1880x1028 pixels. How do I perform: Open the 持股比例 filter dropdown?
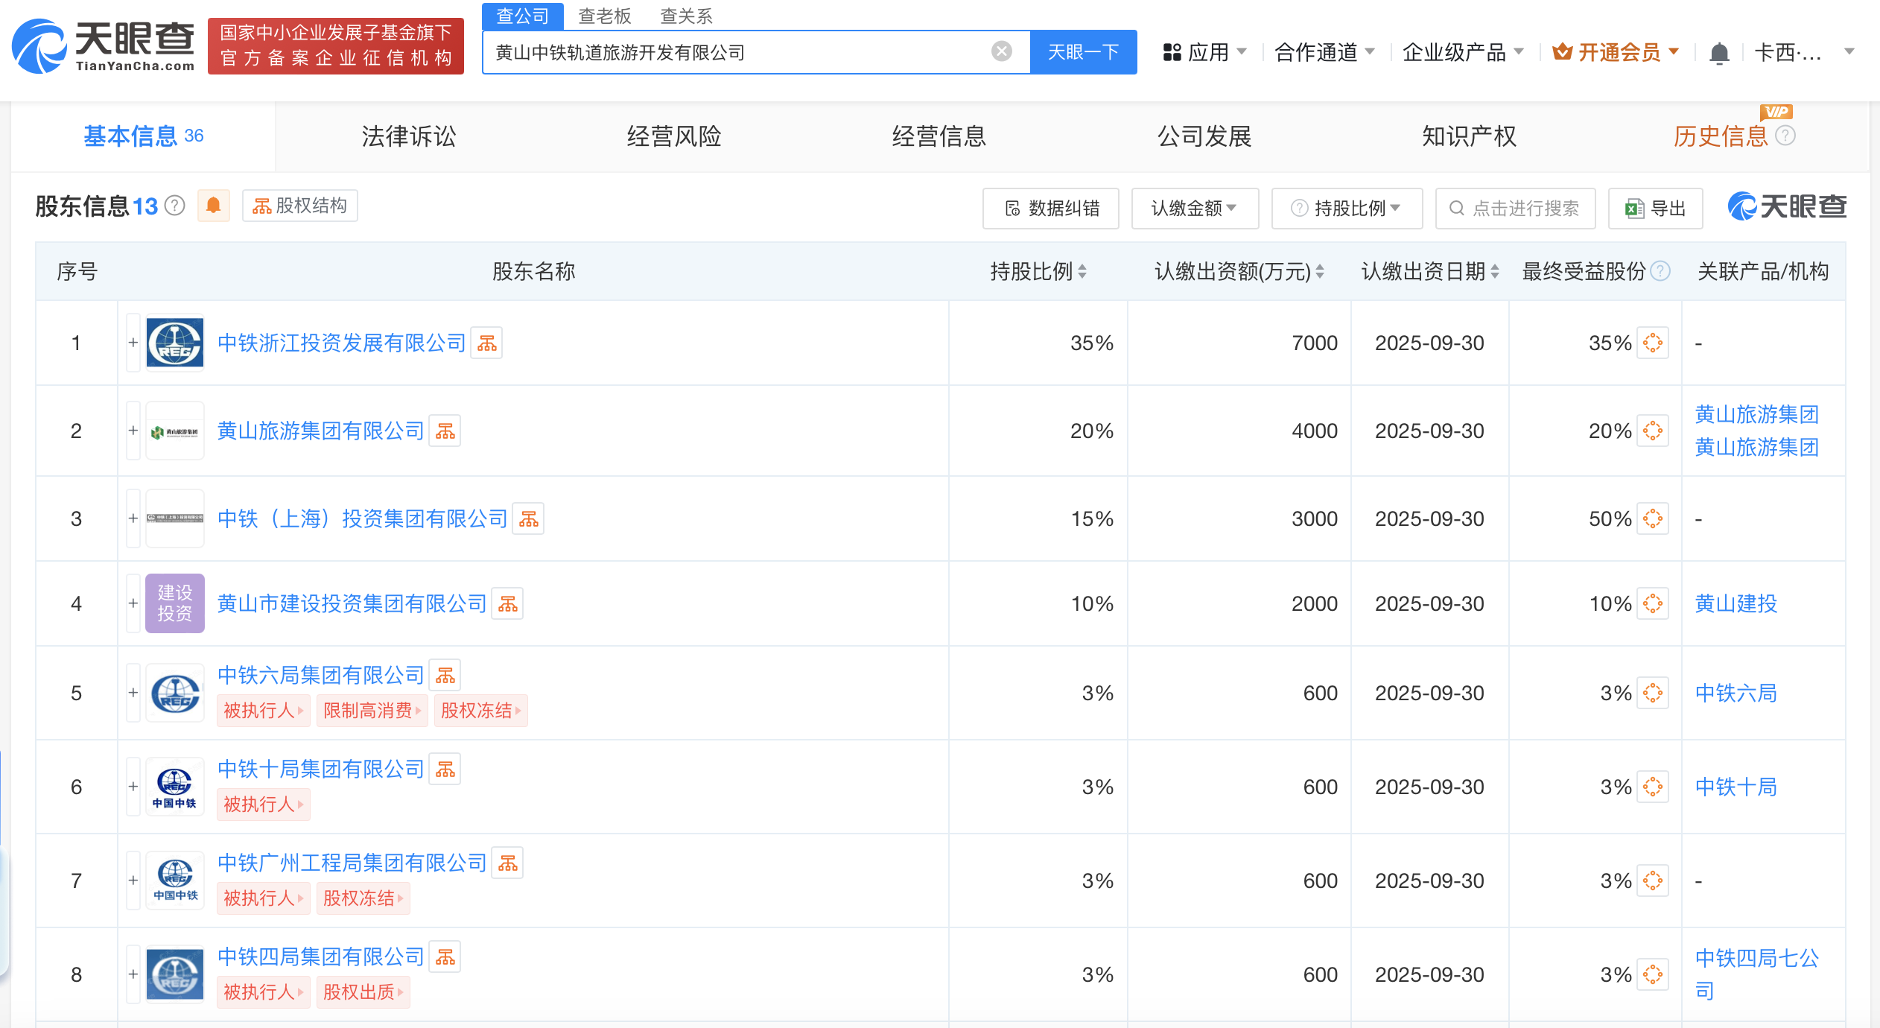(x=1347, y=209)
